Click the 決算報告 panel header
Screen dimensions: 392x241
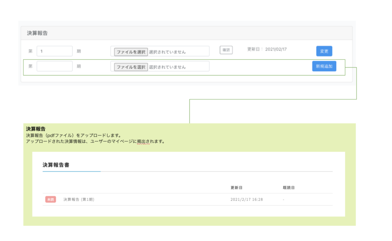tap(38, 33)
